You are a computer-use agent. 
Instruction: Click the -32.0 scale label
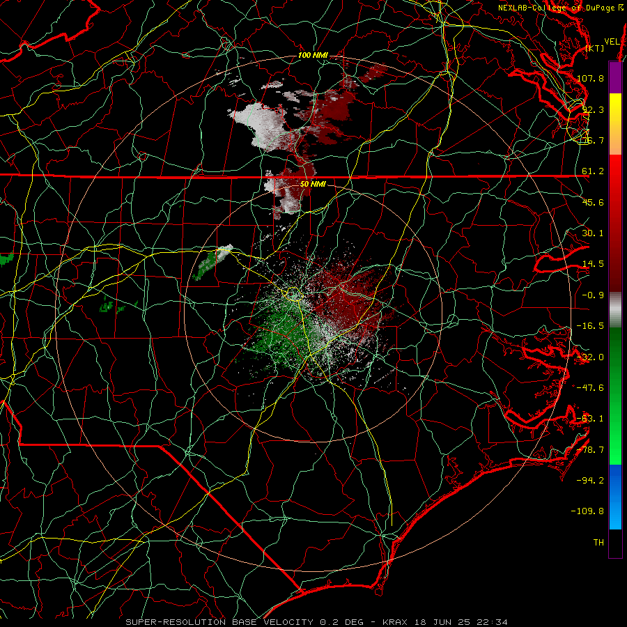[x=590, y=357]
